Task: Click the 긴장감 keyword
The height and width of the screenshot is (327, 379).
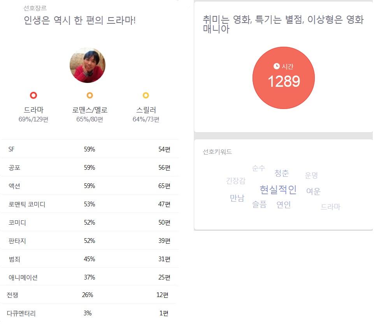Action: 235,181
